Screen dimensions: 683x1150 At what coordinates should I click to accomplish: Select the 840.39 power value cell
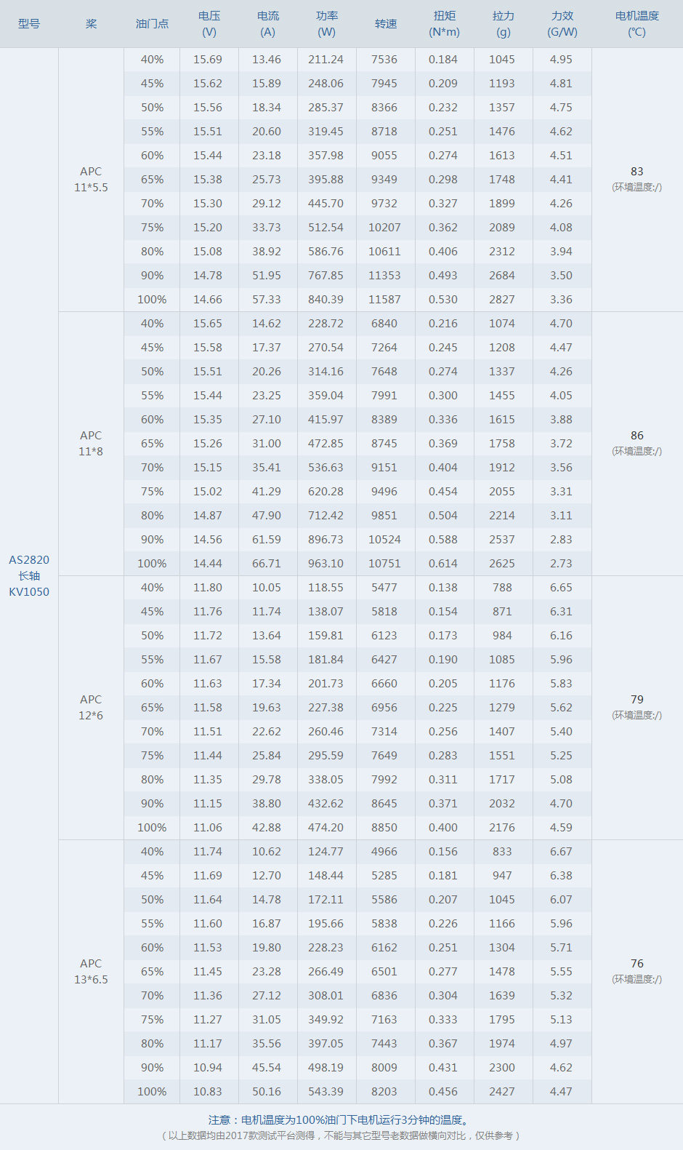[326, 300]
